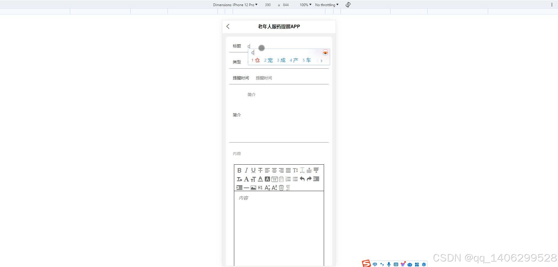The height and width of the screenshot is (267, 558).
Task: Insert an image into the content
Action: tap(253, 188)
